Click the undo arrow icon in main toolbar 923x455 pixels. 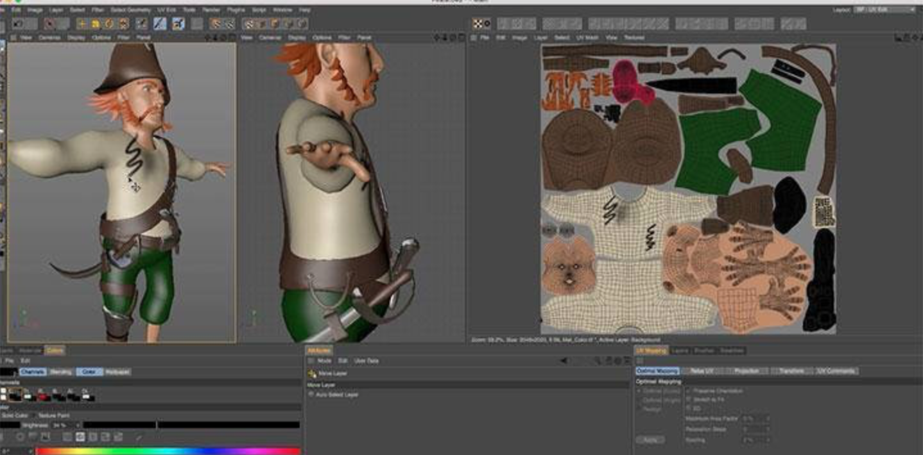19,24
